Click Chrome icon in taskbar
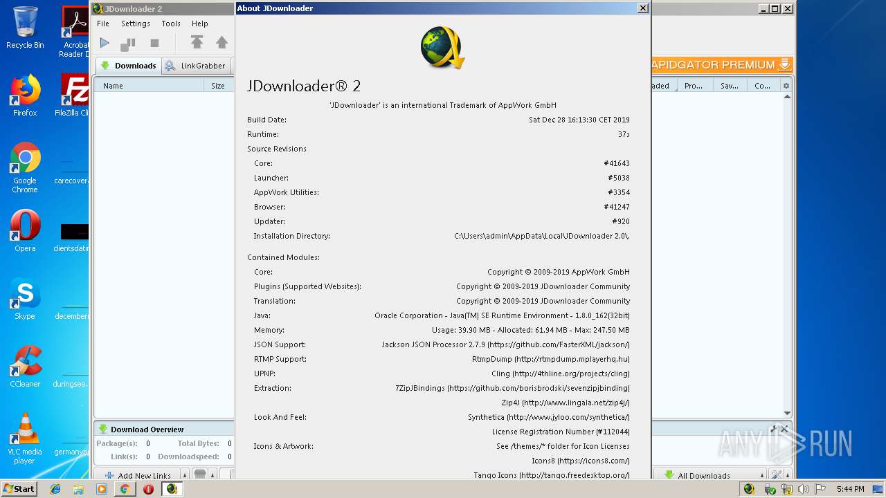This screenshot has width=886, height=498. click(x=125, y=489)
